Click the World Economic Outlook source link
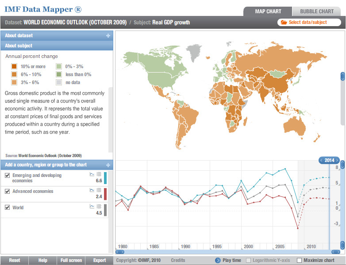346x265 pixels. tap(50, 156)
